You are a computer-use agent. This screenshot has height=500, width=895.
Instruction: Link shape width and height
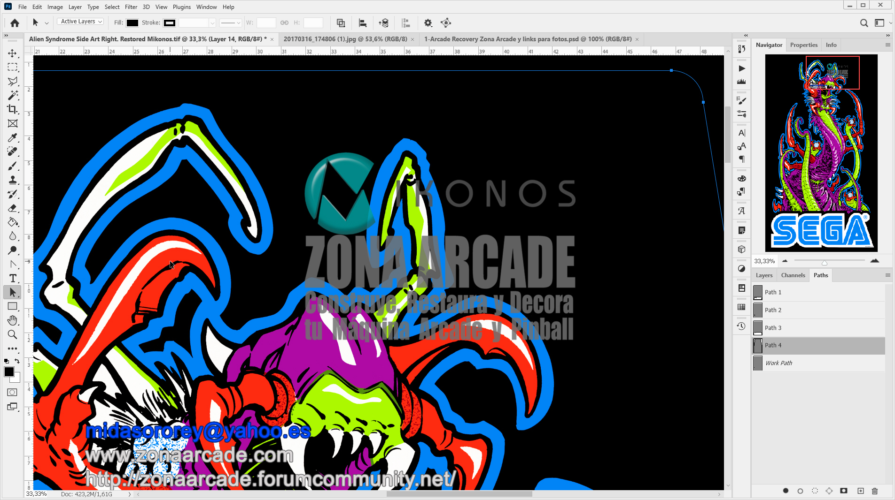click(x=284, y=23)
